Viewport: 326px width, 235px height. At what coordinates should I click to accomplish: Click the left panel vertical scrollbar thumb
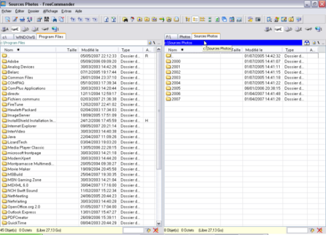tap(159, 110)
